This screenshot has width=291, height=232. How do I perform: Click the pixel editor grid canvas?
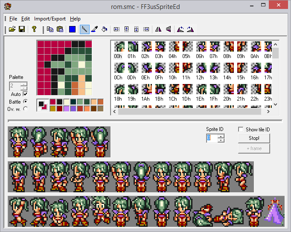coord(64,68)
